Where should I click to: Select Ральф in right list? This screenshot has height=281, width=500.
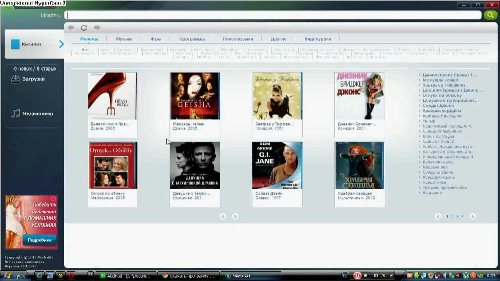[x=429, y=121]
